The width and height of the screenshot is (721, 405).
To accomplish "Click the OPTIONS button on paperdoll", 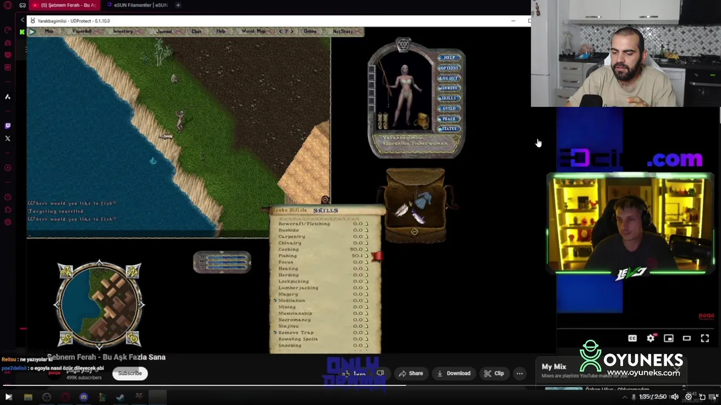I will (x=449, y=67).
